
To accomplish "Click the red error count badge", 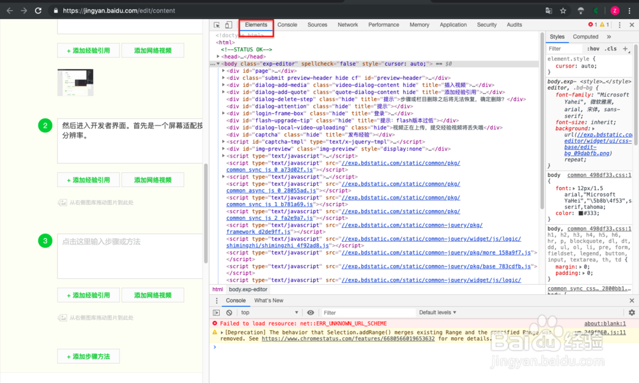I will [x=592, y=25].
